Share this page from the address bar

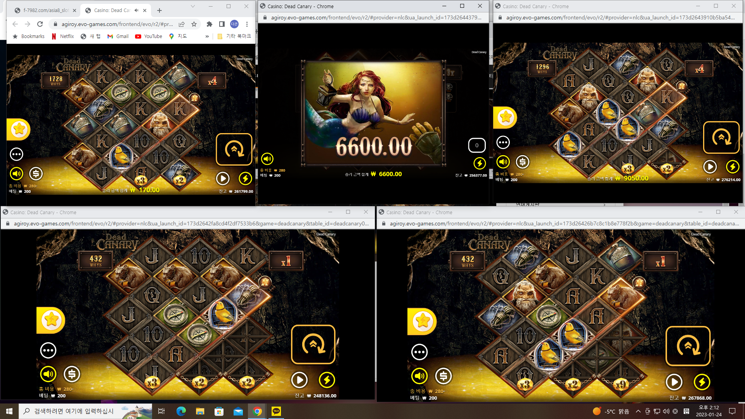[182, 24]
